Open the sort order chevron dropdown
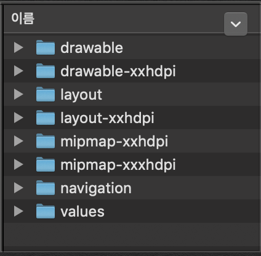 (x=236, y=24)
